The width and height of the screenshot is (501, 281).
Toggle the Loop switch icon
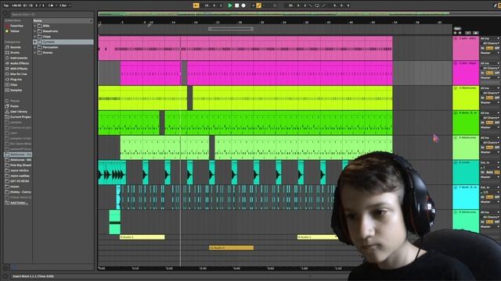pyautogui.click(x=316, y=5)
